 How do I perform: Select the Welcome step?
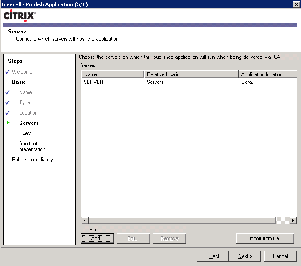(22, 72)
